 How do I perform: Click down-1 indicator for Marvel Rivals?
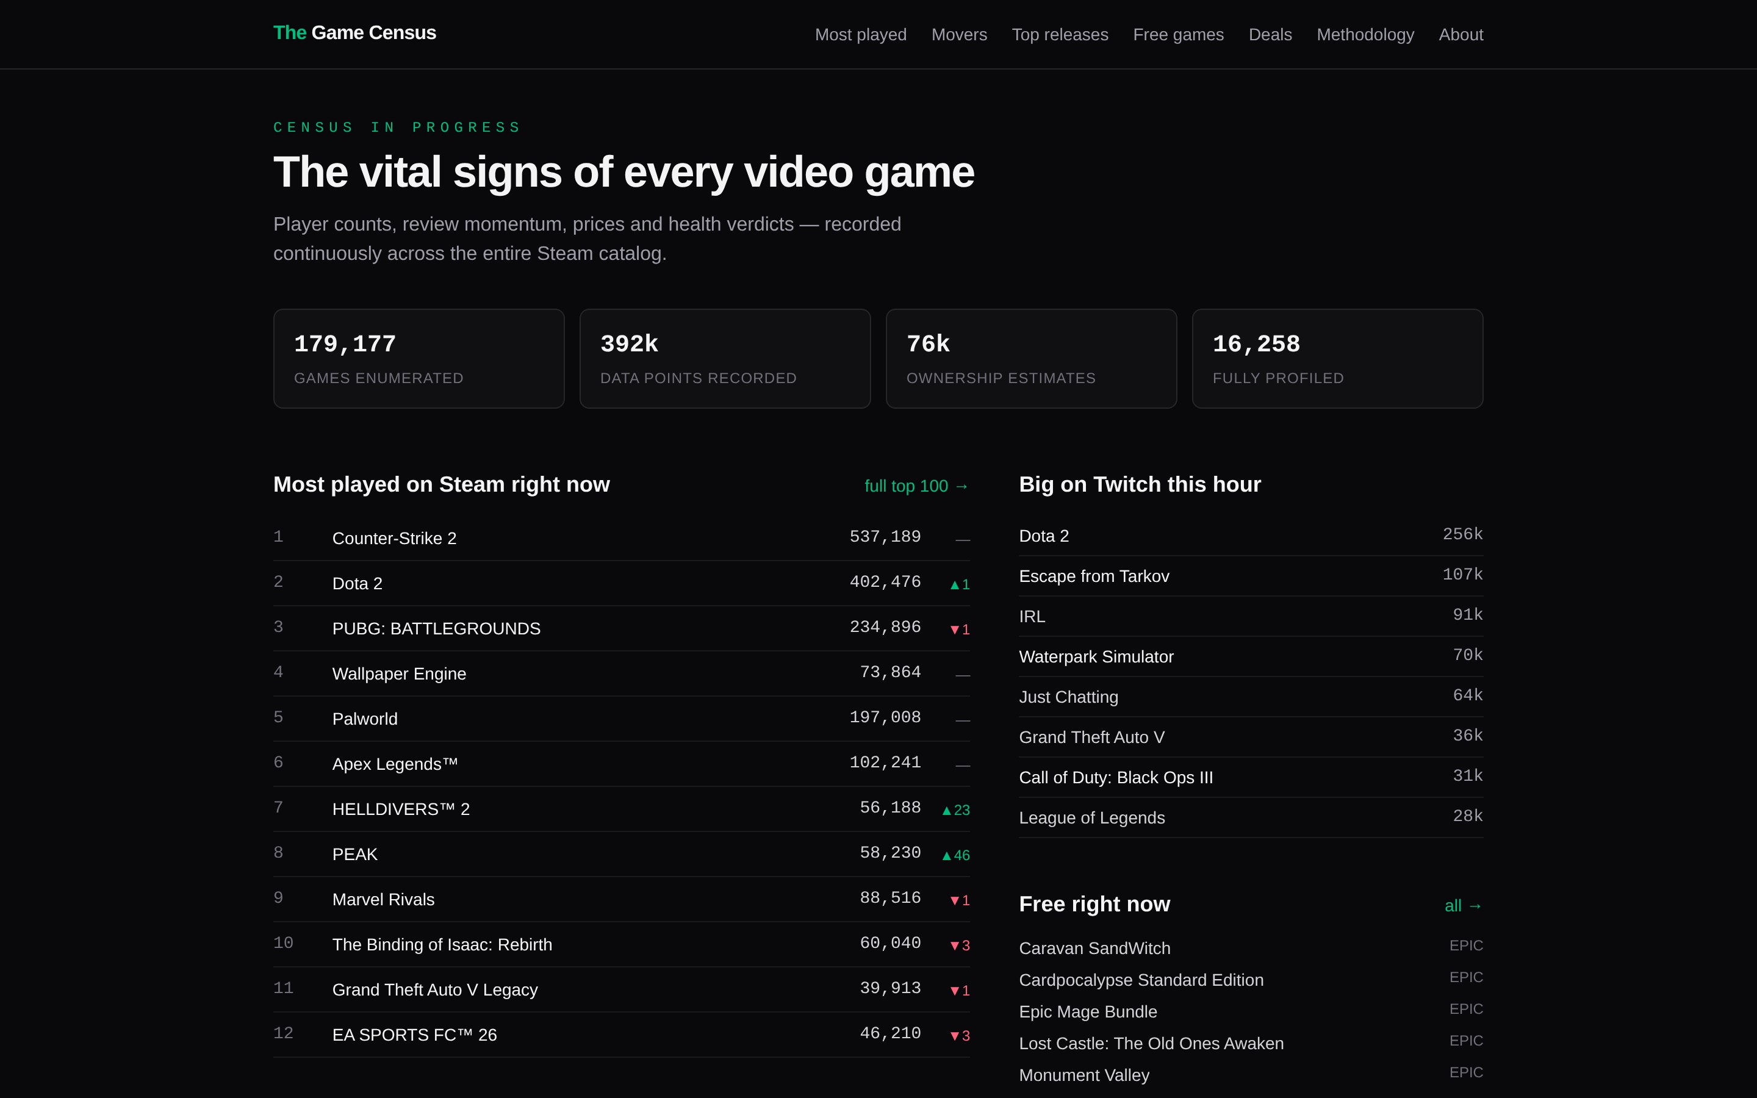960,900
